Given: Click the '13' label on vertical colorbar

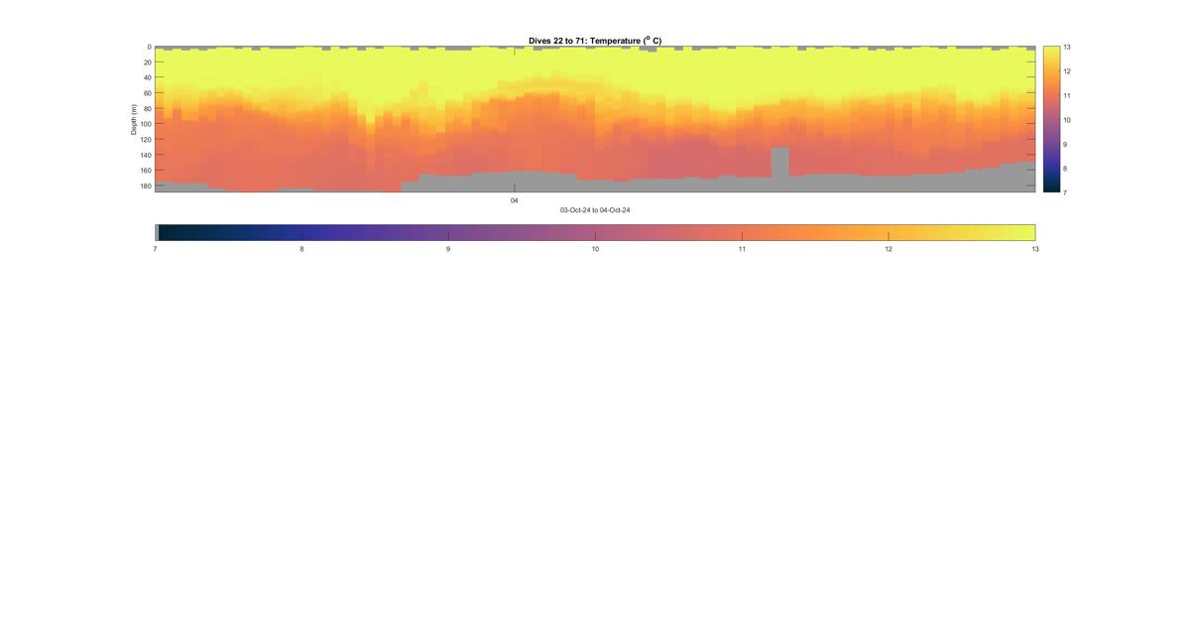Looking at the screenshot, I should pyautogui.click(x=1067, y=47).
